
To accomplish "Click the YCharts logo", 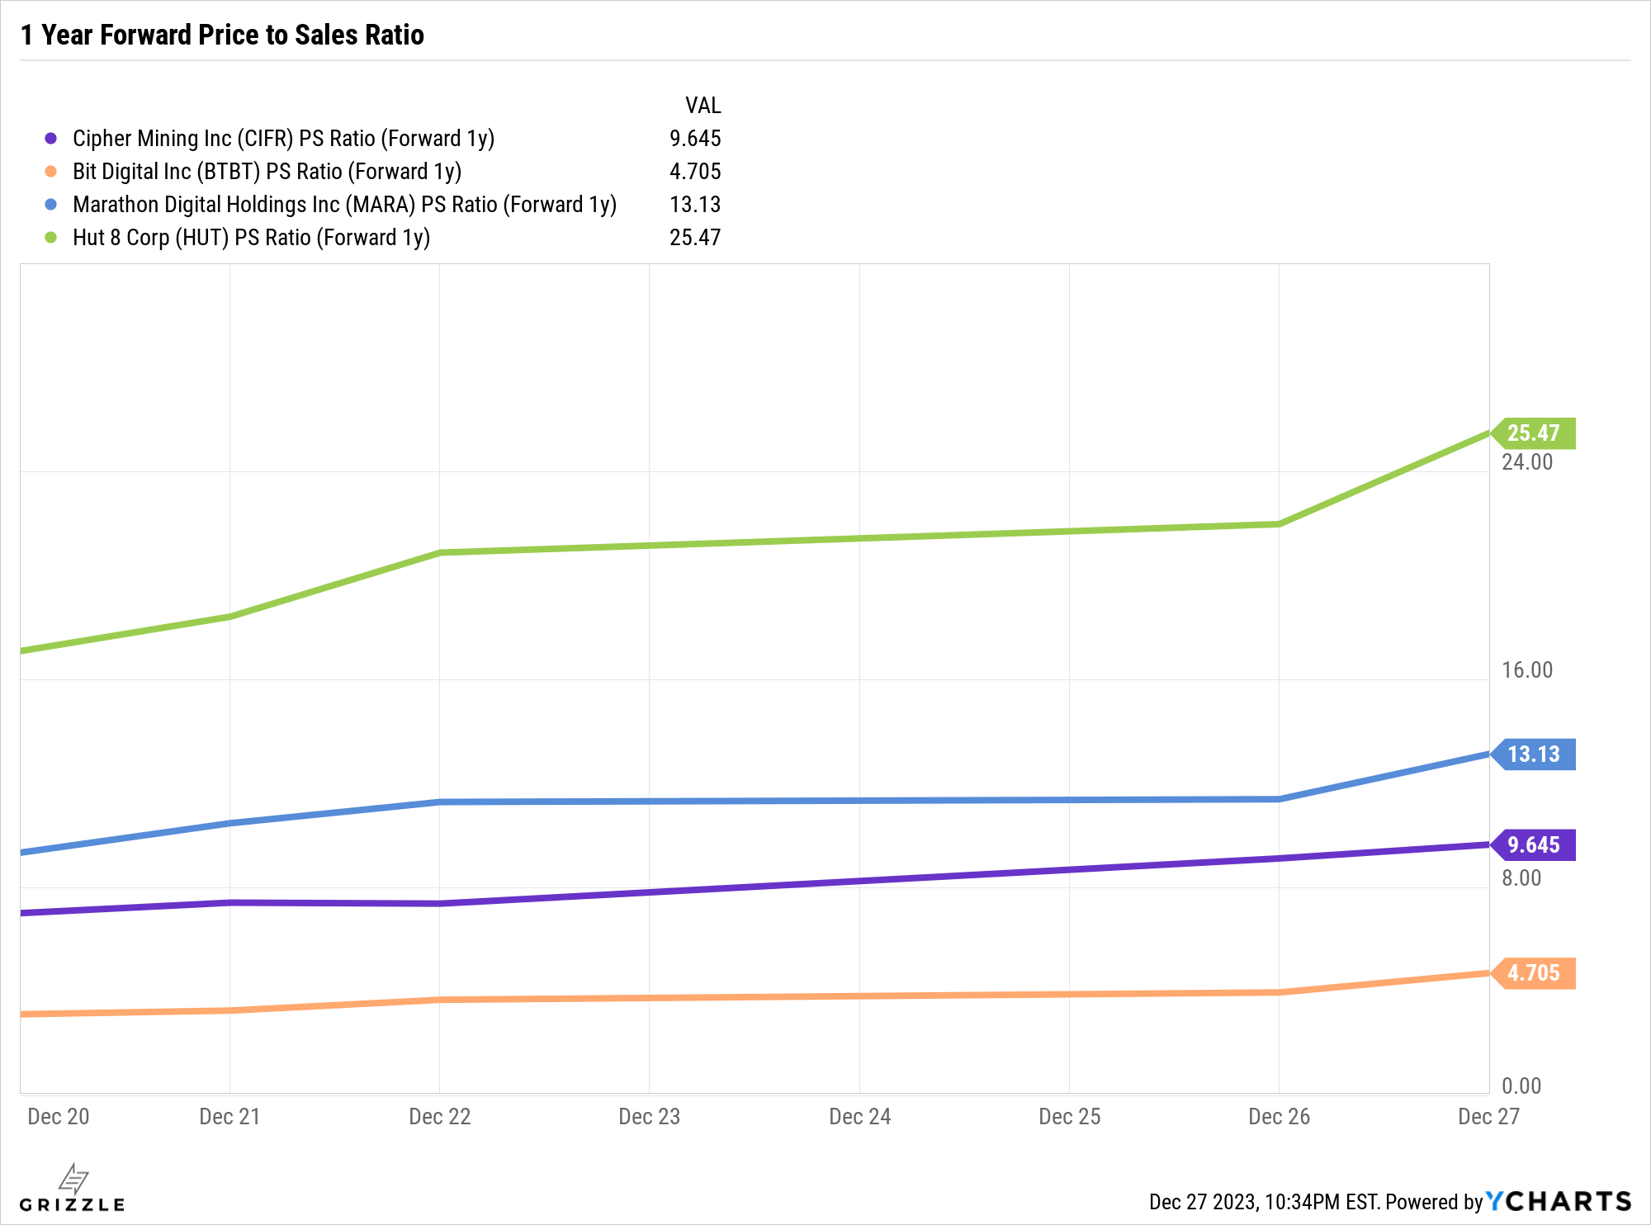I will (x=1559, y=1201).
